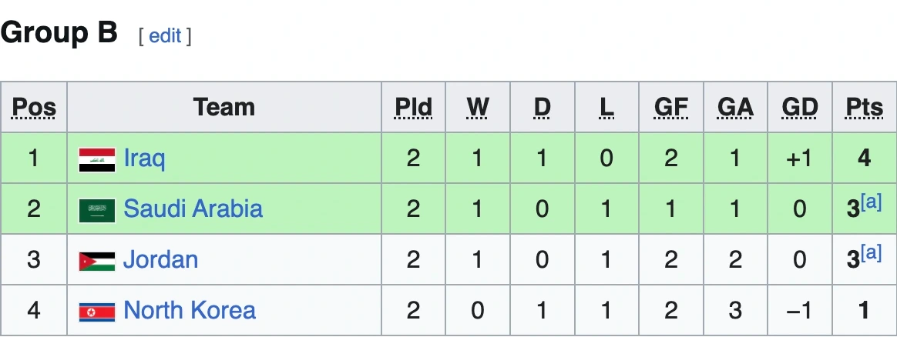897x337 pixels.
Task: Click the Pld column header abbreviation
Action: coord(413,107)
